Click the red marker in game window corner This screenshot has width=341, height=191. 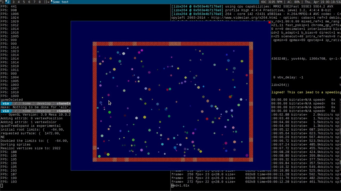[269, 23]
